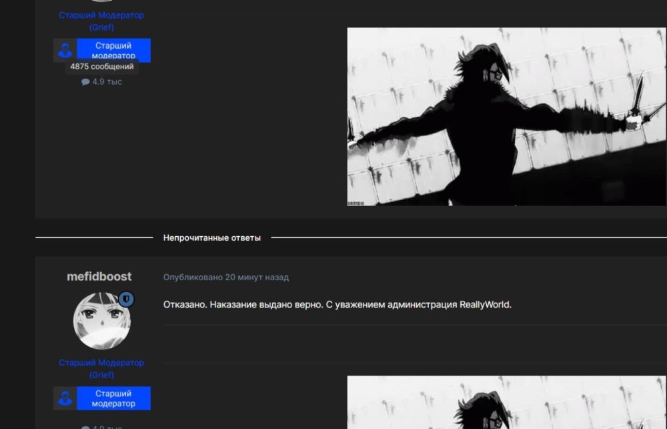
Task: Open signature image in mefidboost post
Action: [x=507, y=402]
